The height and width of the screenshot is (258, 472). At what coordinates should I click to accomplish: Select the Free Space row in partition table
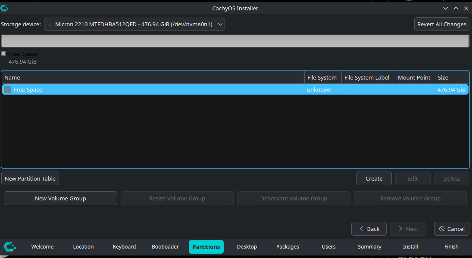click(x=235, y=89)
